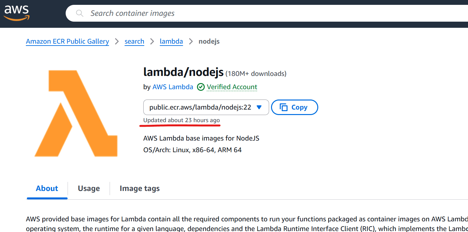Click the magnifying glass search icon
The height and width of the screenshot is (232, 468).
click(x=79, y=13)
